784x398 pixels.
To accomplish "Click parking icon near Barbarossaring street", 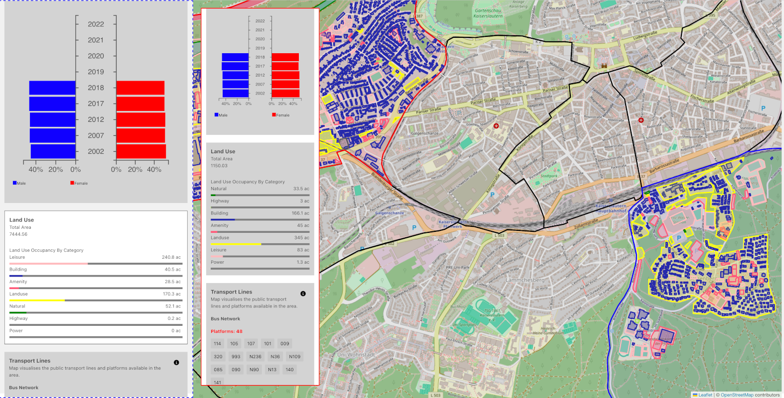I will 763,108.
